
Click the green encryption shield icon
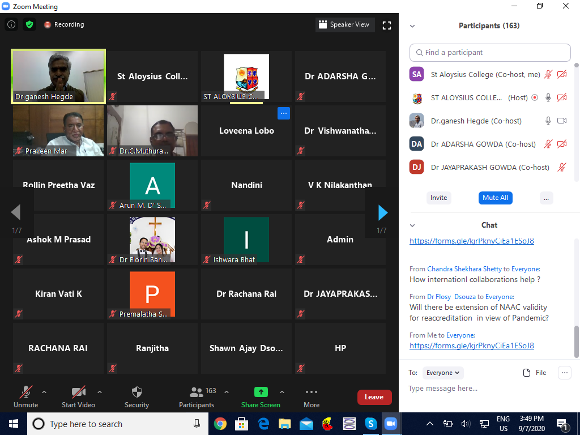[x=29, y=24]
